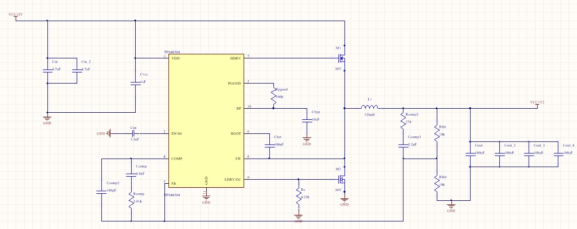The width and height of the screenshot is (577, 229).
Task: Select the GND symbol under M2
Action: [x=344, y=201]
